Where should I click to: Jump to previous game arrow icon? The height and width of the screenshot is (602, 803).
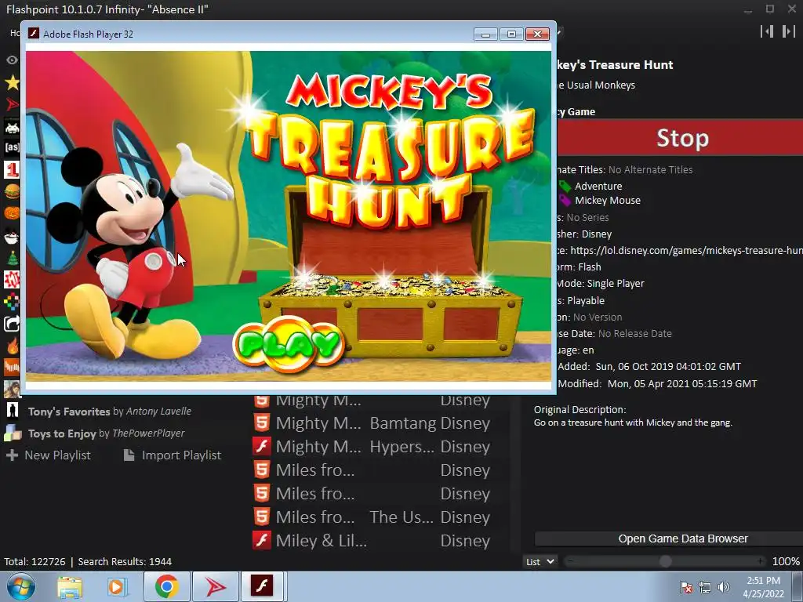pyautogui.click(x=767, y=31)
